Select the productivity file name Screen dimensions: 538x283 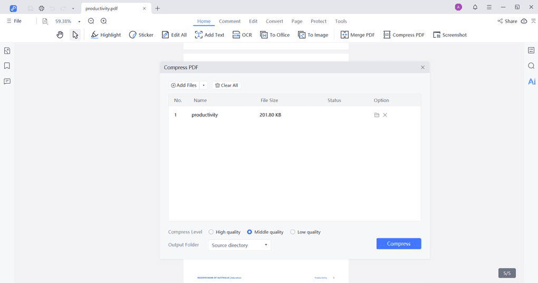[205, 115]
